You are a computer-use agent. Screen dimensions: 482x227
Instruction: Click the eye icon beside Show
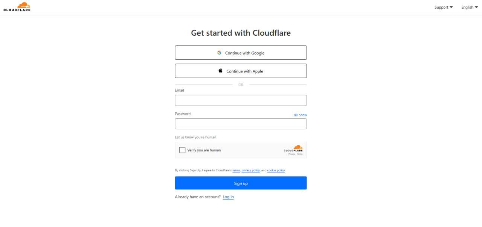296,115
